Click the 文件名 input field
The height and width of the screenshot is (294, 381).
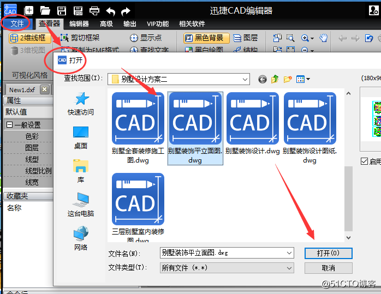[x=227, y=253]
